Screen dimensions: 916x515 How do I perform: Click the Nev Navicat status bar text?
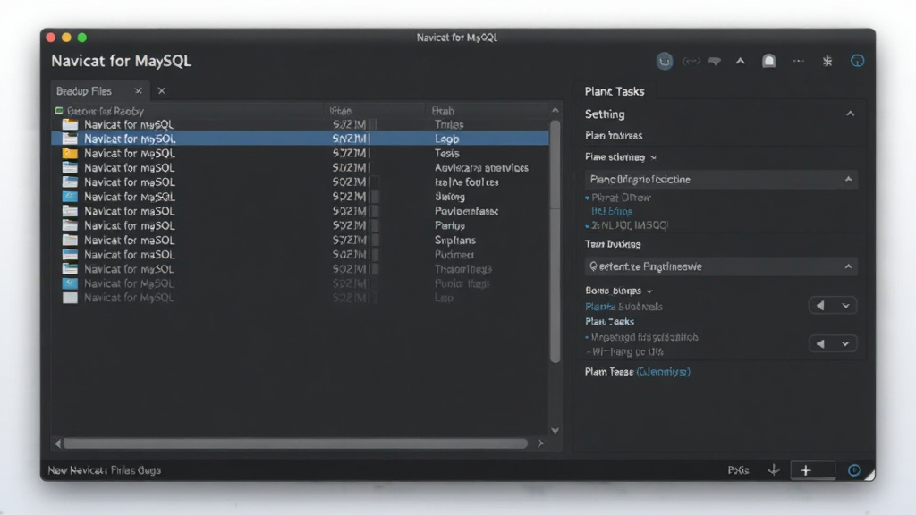point(104,470)
